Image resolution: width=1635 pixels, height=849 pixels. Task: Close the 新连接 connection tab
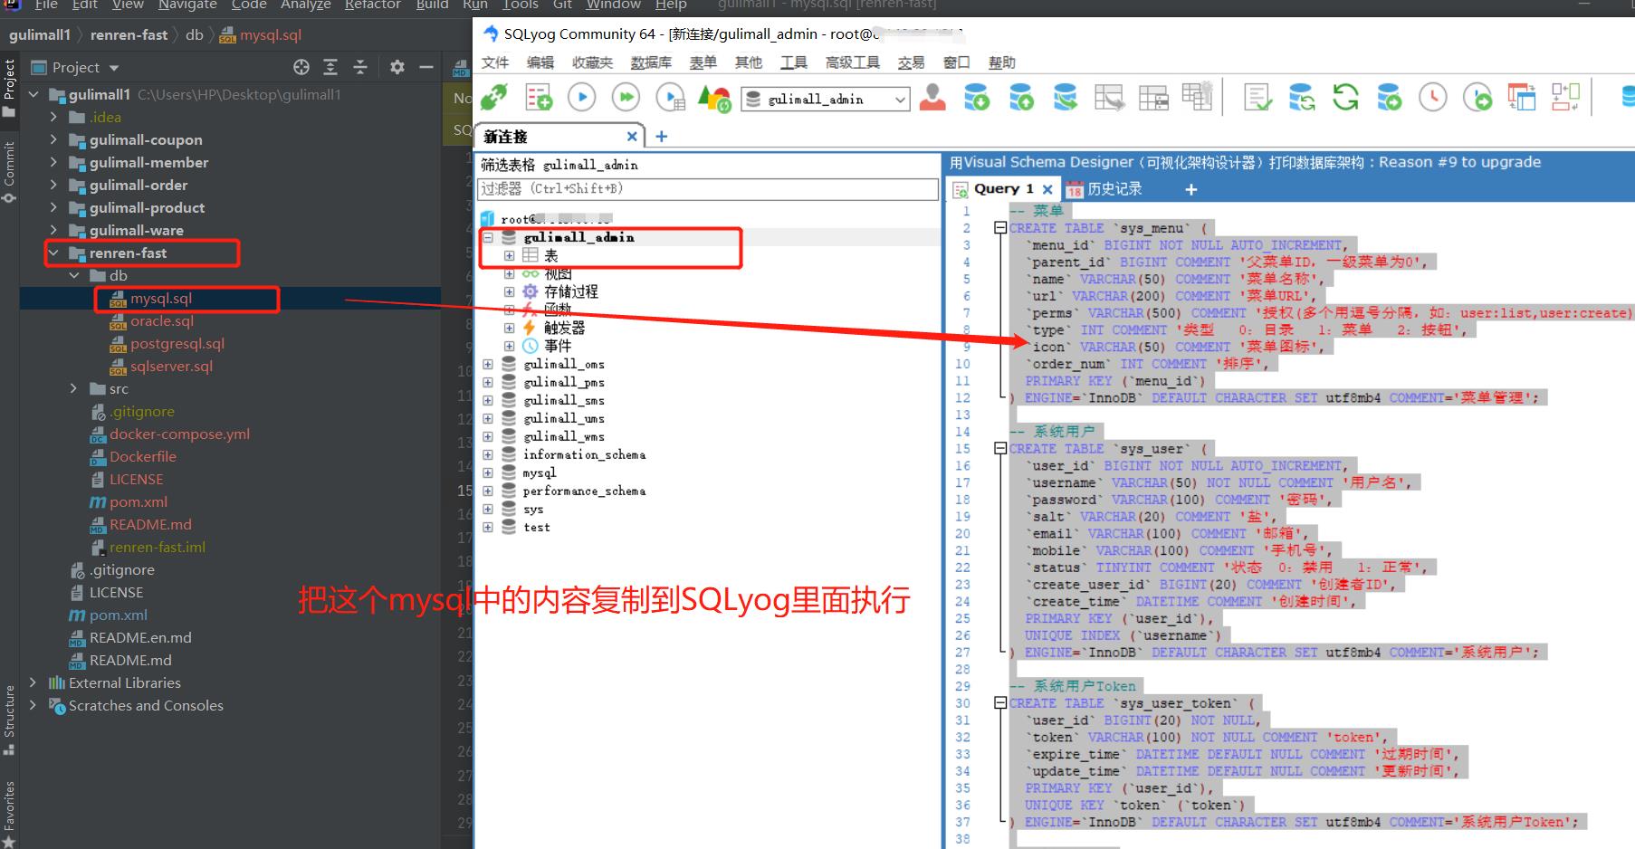632,137
